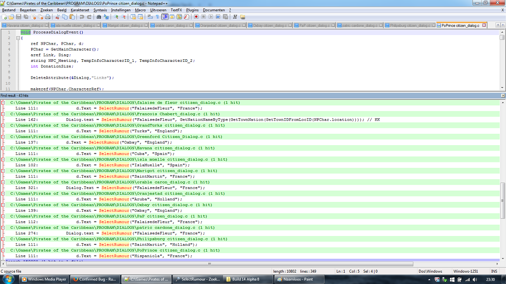Collapse the Francois Chabert_dialog.c result group
The width and height of the screenshot is (506, 284).
(x=3, y=114)
